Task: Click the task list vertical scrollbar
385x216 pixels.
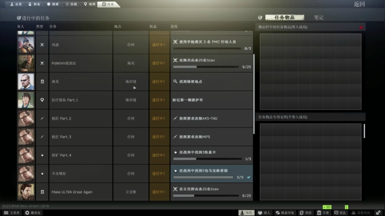Action: [x=254, y=94]
